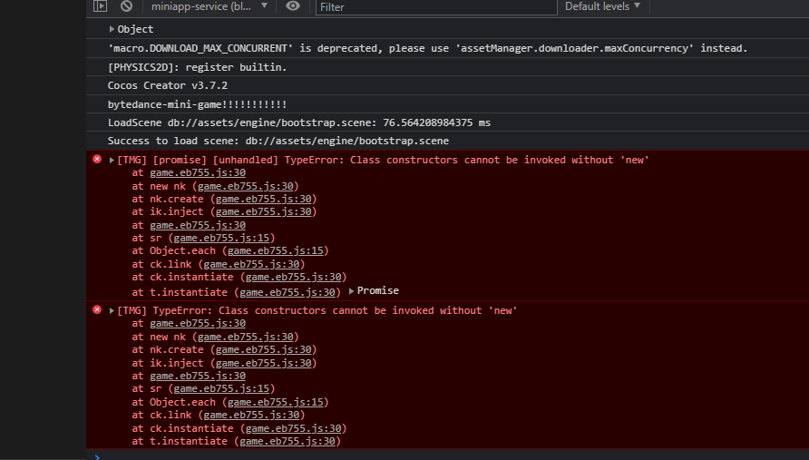This screenshot has height=460, width=809.
Task: Select the 'bytedance-mini-game!!!!!!!!!!!' log line
Action: pos(197,104)
